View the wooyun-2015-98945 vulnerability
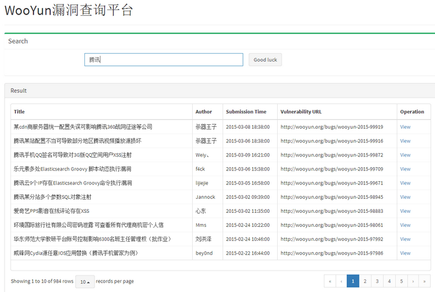 tap(405, 197)
